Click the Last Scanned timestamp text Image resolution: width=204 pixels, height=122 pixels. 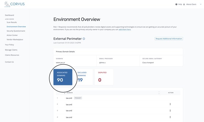pos(67,43)
